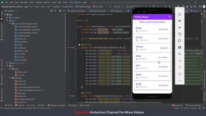Tap user Ketan in the transfer list

click(152, 57)
